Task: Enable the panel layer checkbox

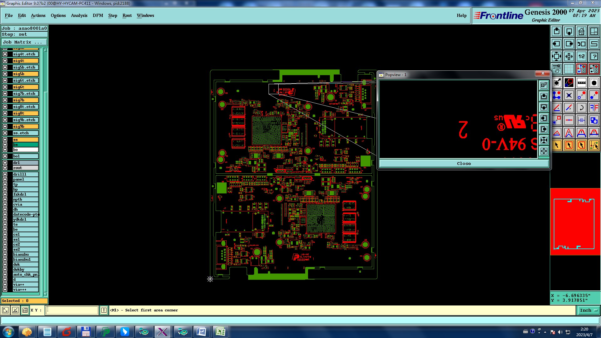Action: click(5, 179)
